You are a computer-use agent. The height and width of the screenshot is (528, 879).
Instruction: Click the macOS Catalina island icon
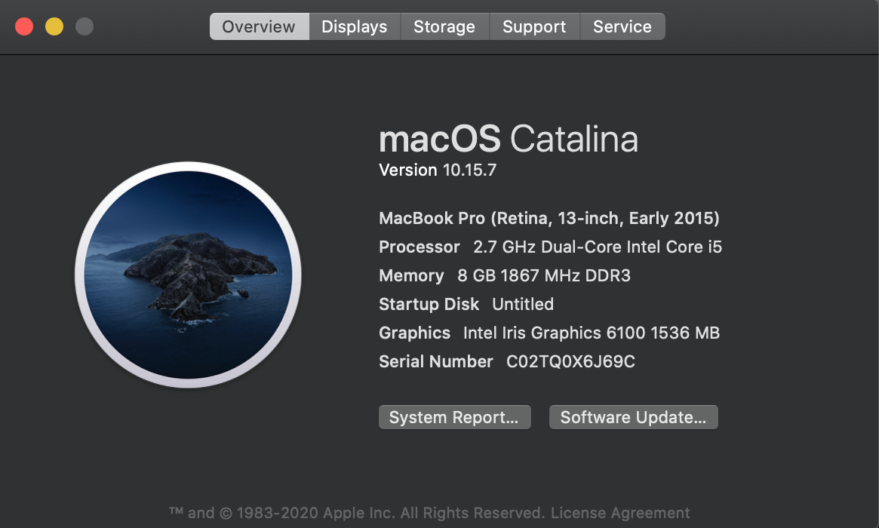point(188,275)
